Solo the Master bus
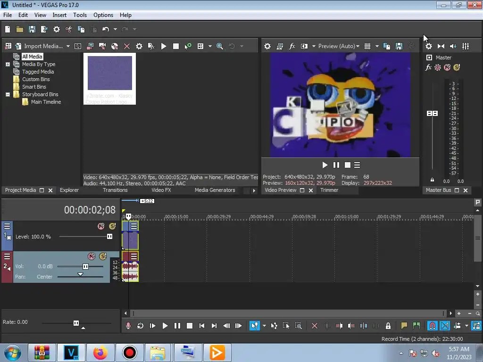This screenshot has width=483, height=362. (x=457, y=67)
